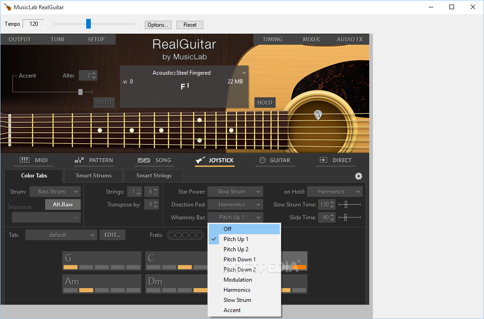The width and height of the screenshot is (484, 319).
Task: Click the Options... button
Action: coord(158,25)
